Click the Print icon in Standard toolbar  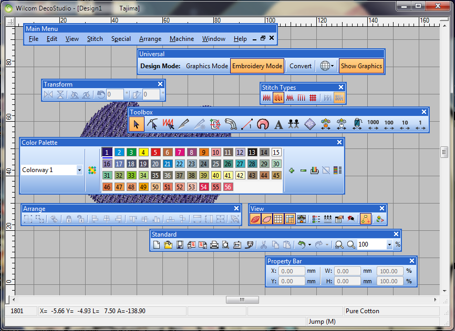coord(214,244)
